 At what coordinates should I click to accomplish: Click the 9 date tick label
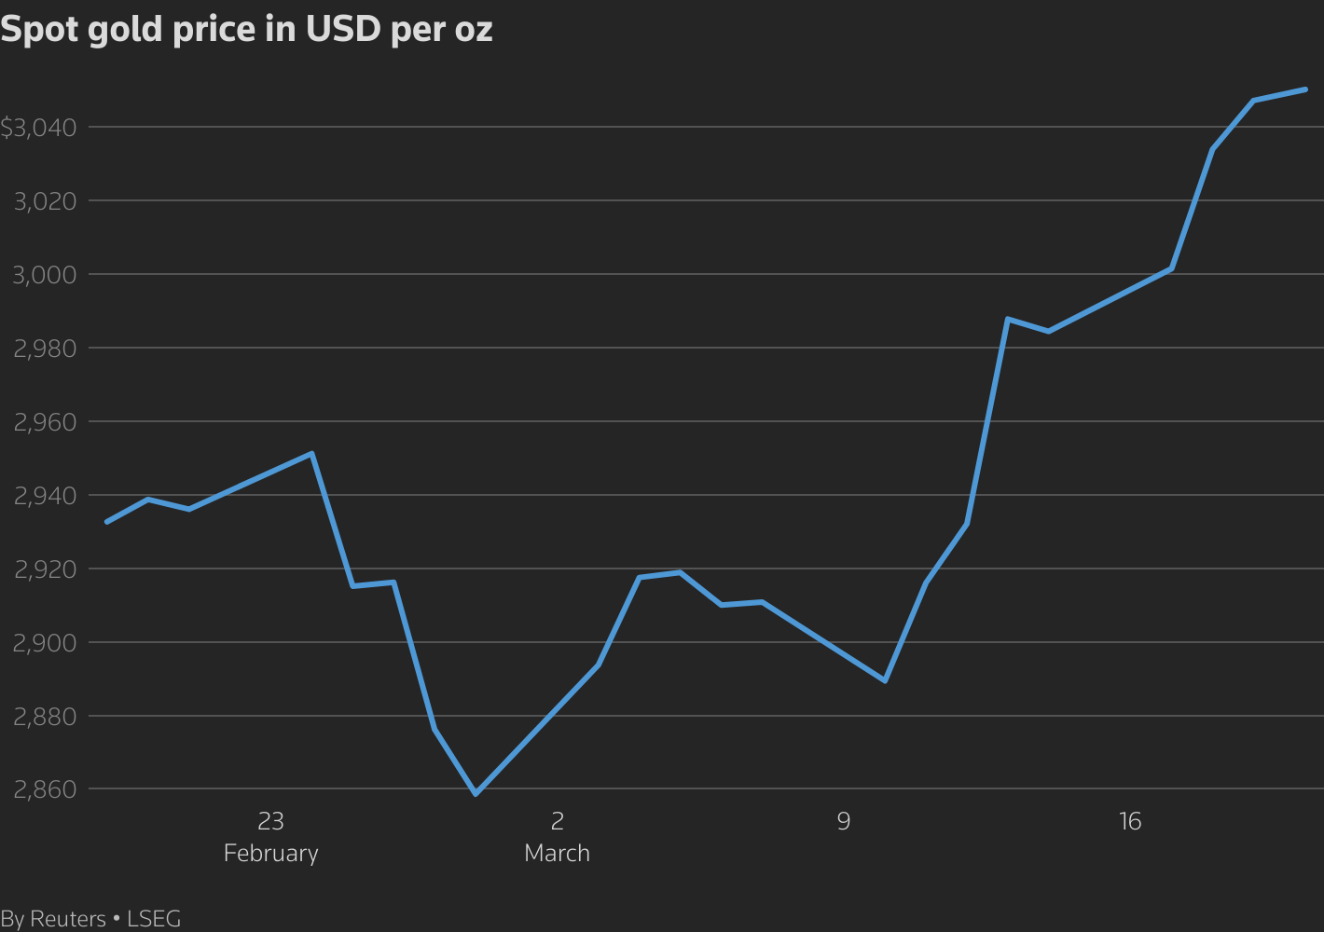[x=843, y=821]
